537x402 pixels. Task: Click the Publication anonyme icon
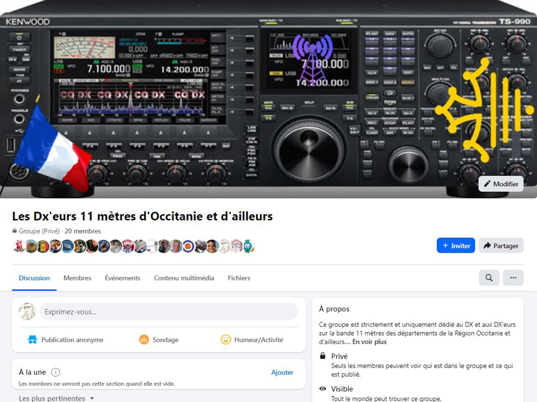(32, 340)
